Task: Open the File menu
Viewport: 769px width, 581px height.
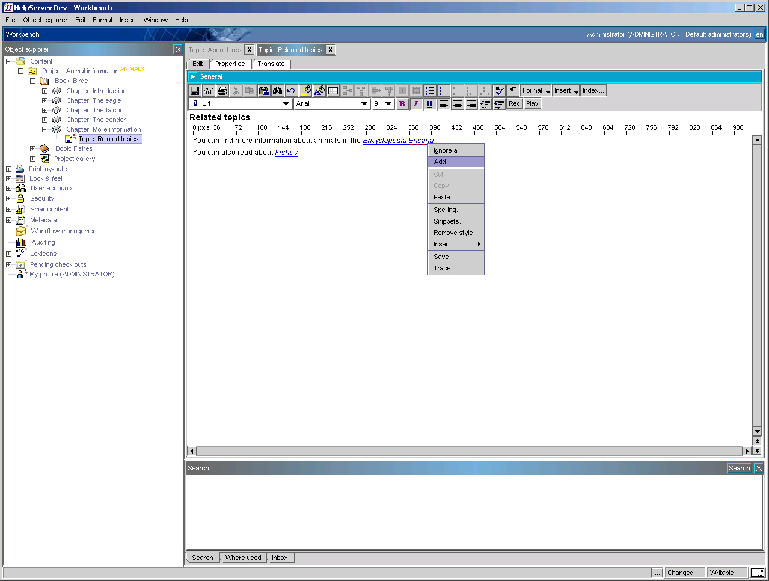Action: coord(10,20)
